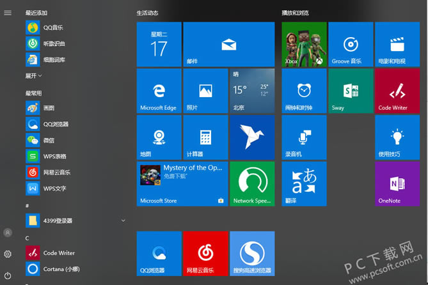Launch the OneNote tile
The image size is (428, 285).
point(397,184)
